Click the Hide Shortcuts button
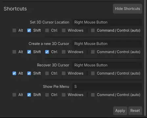 pos(127,9)
